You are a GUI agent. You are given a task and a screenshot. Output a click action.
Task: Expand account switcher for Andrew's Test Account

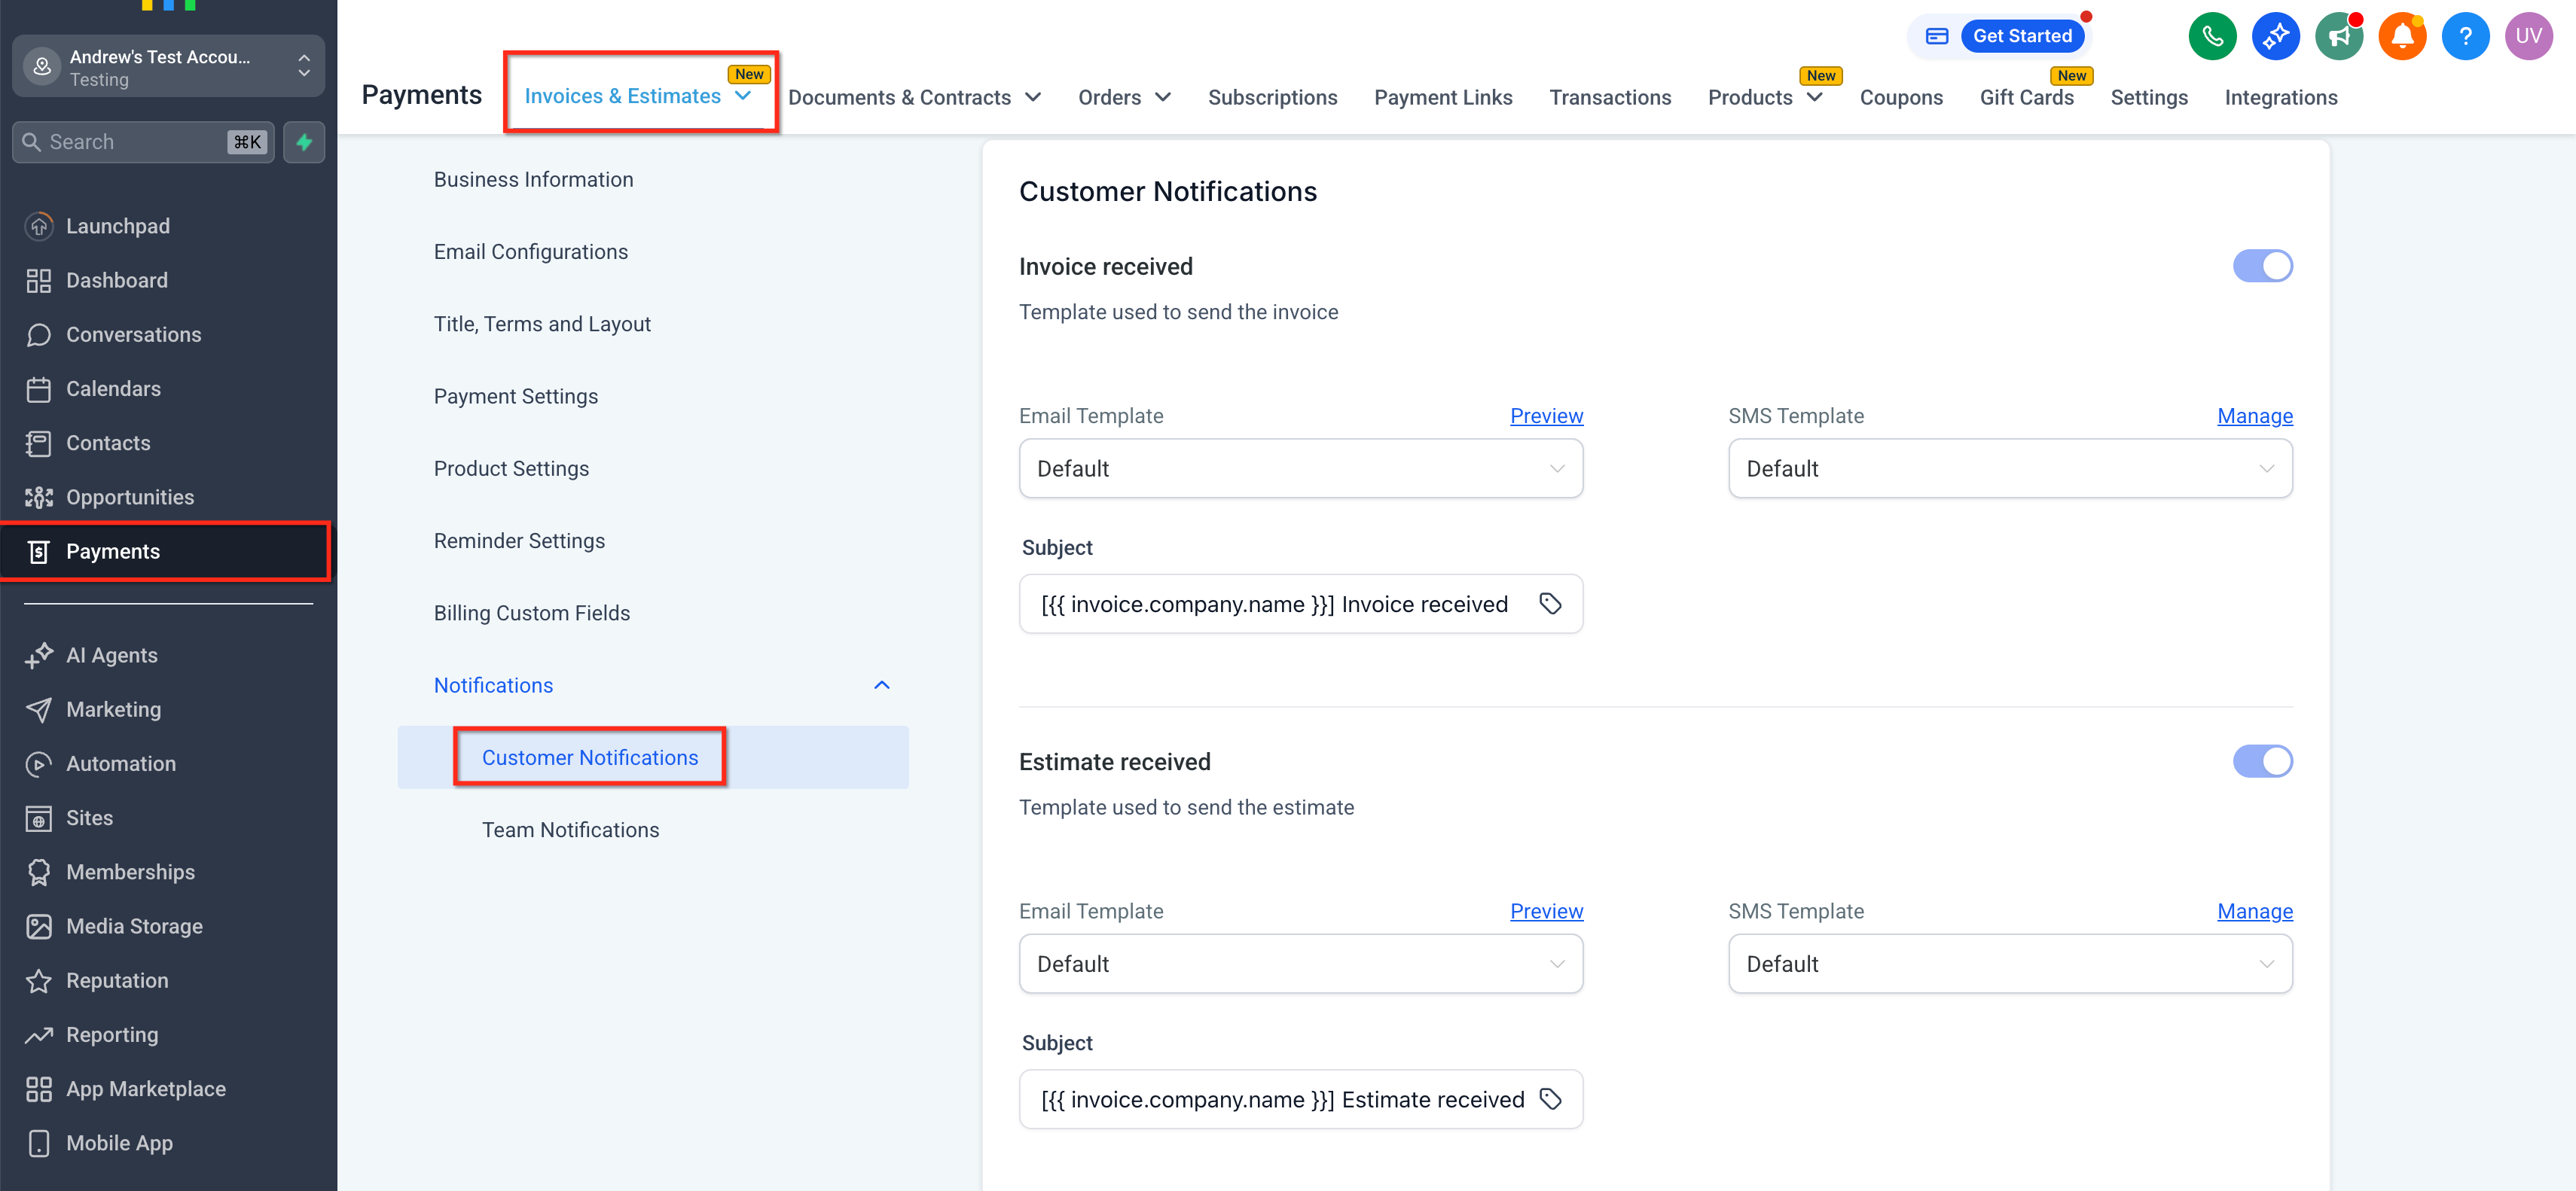[304, 67]
